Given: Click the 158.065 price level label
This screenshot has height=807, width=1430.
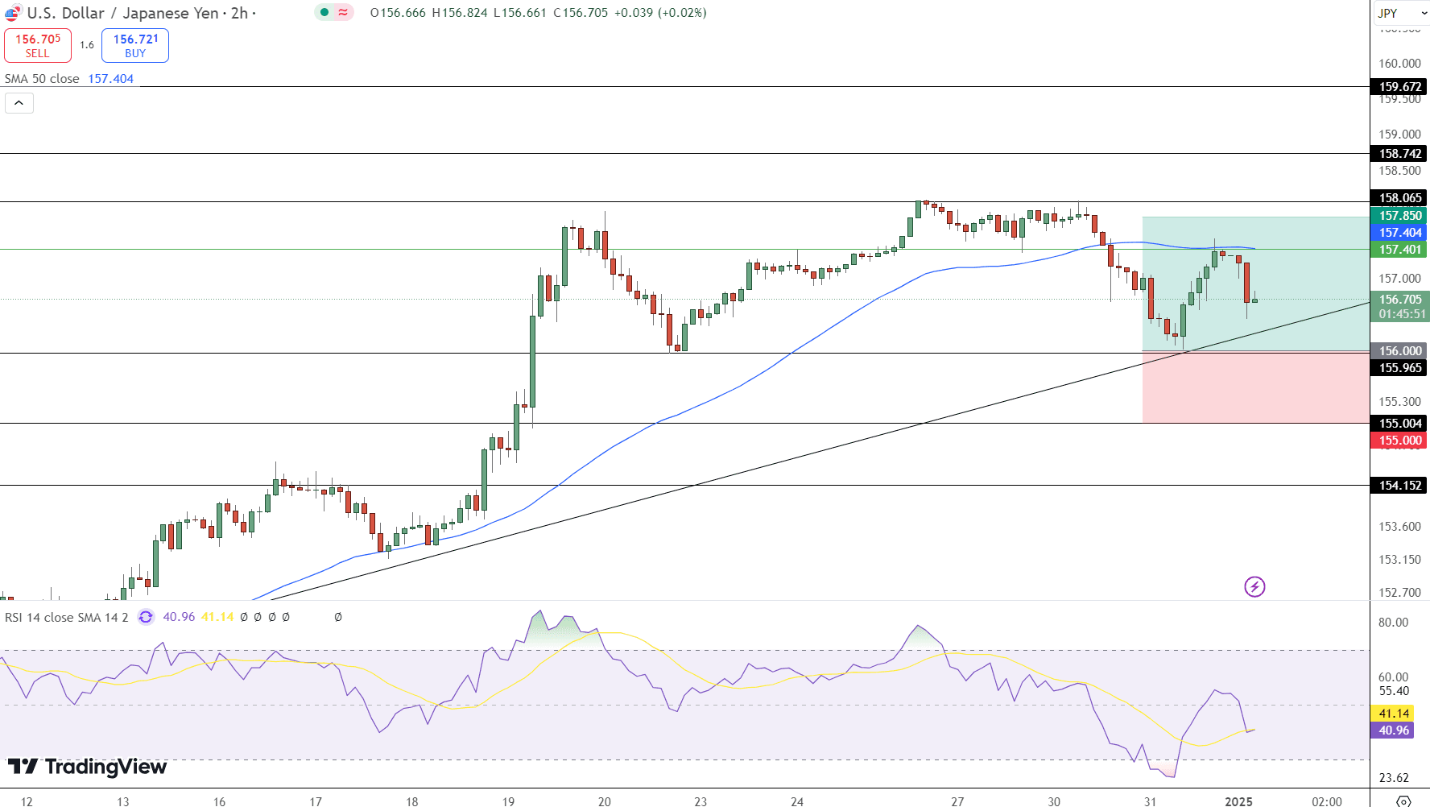Looking at the screenshot, I should [1399, 198].
